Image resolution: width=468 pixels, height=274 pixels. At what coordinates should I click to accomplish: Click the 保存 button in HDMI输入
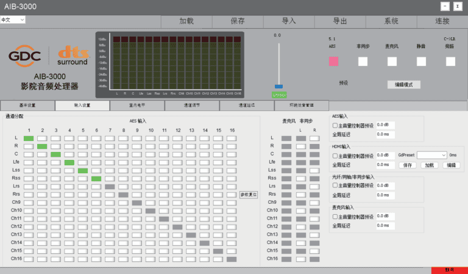click(x=408, y=165)
